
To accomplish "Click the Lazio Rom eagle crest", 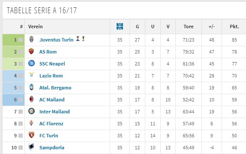I will [31, 75].
